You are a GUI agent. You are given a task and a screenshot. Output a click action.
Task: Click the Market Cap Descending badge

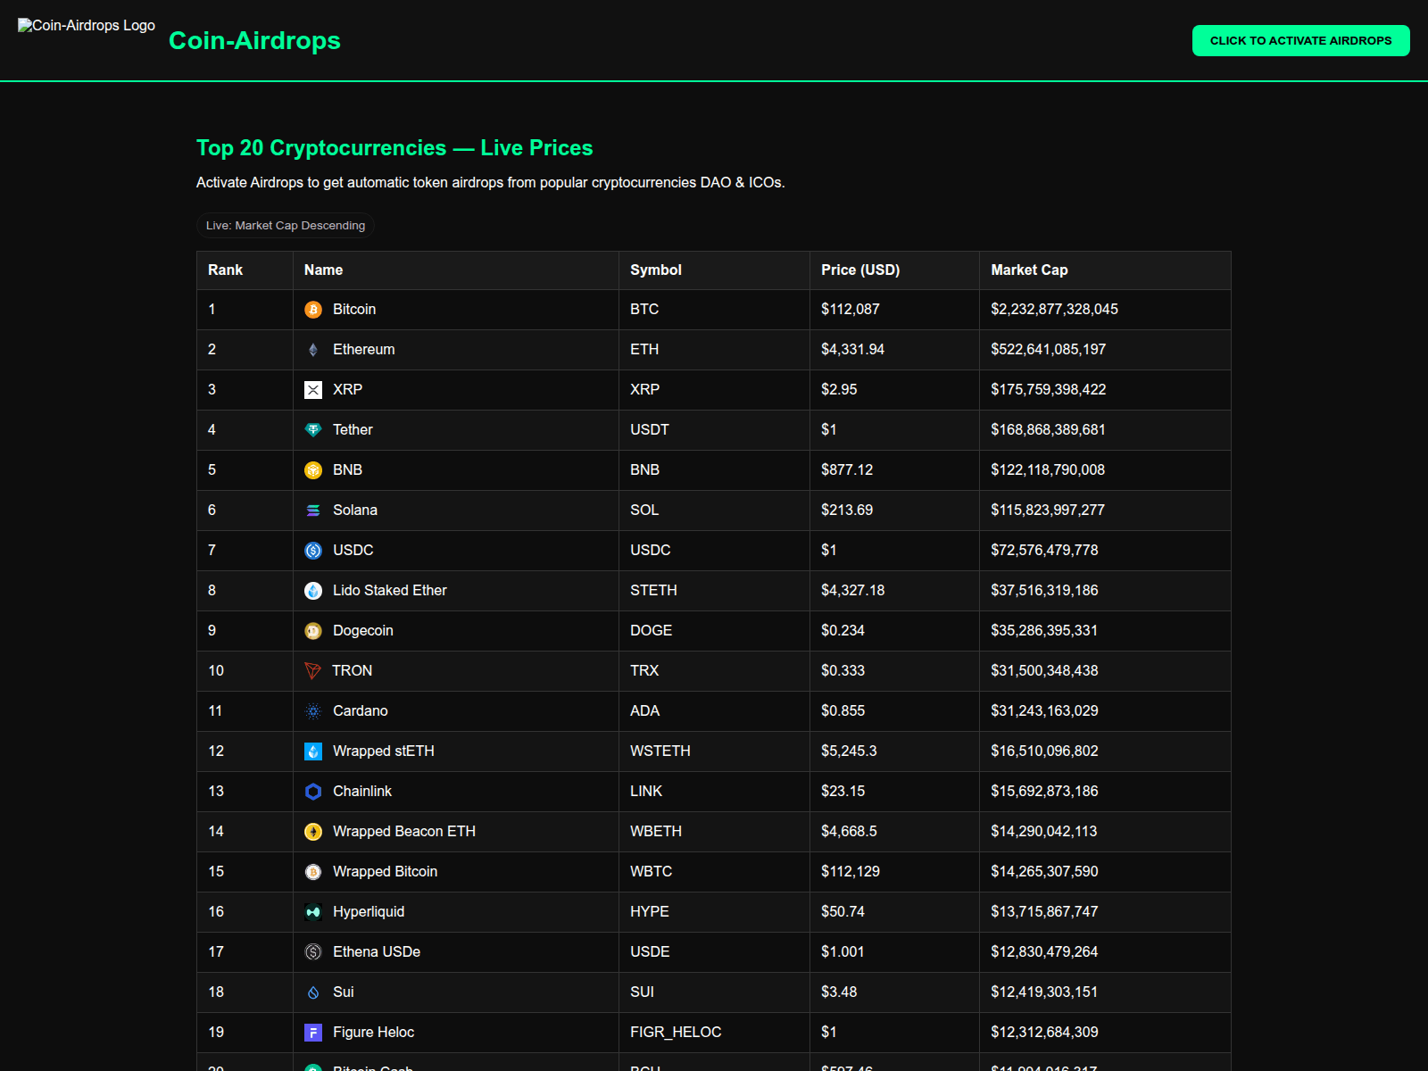coord(286,225)
